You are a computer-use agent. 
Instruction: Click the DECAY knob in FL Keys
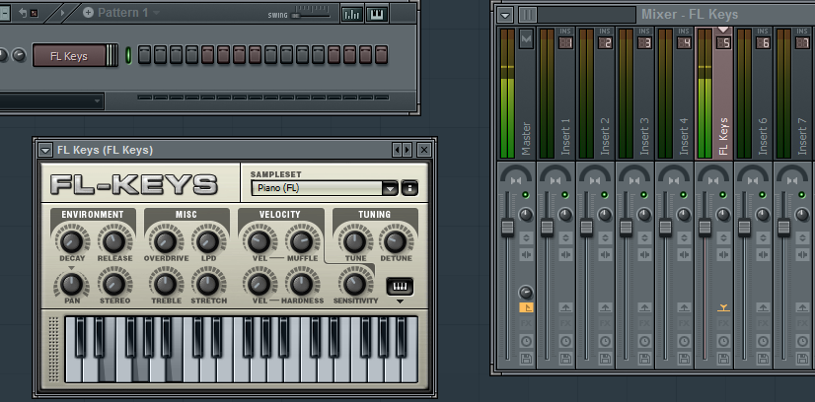pyautogui.click(x=72, y=241)
